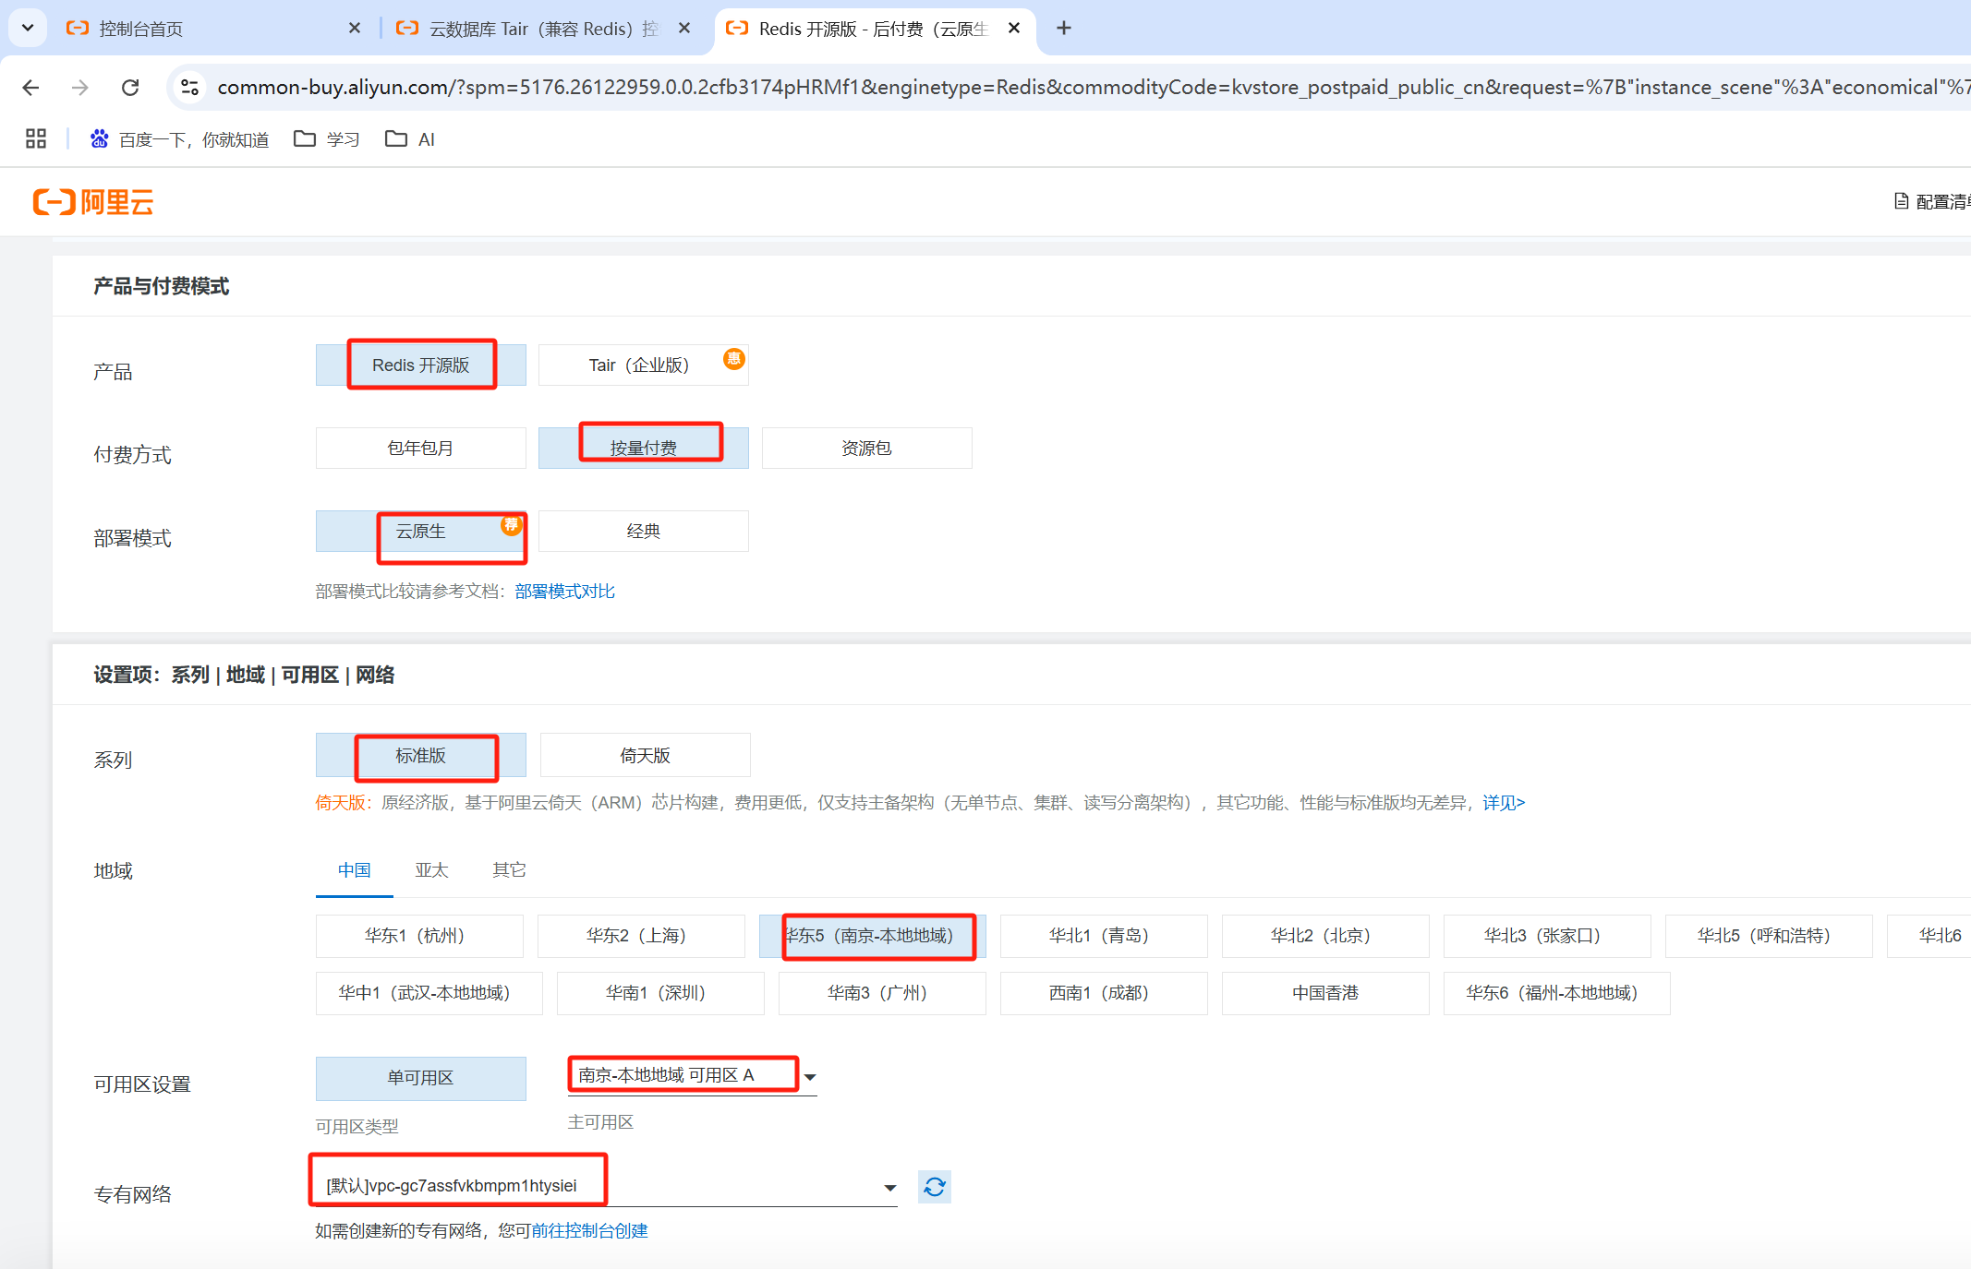Switch to the 亚太 region tab
The height and width of the screenshot is (1269, 1971).
coord(431,869)
